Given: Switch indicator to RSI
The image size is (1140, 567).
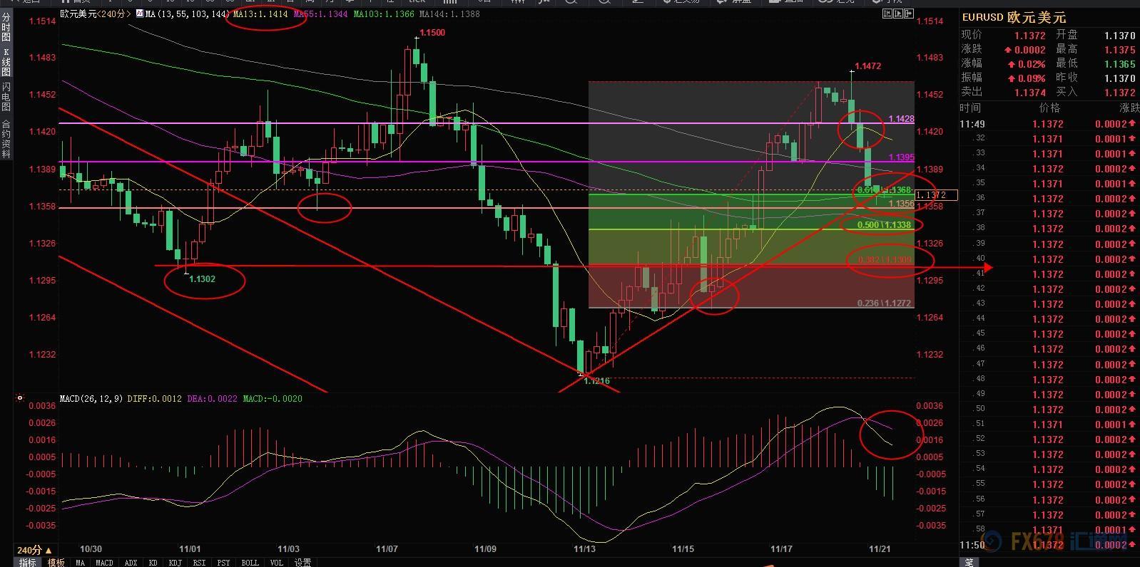Looking at the screenshot, I should (x=199, y=562).
